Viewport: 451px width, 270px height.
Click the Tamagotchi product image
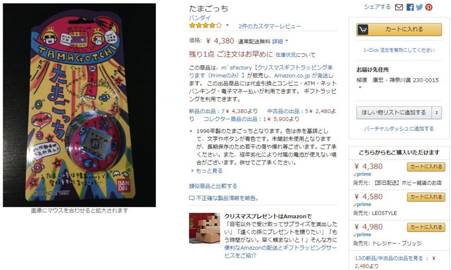coord(79,105)
